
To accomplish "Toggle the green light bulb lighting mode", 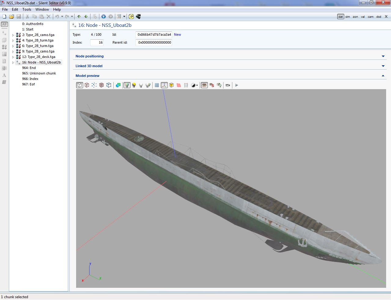I will pyautogui.click(x=127, y=85).
